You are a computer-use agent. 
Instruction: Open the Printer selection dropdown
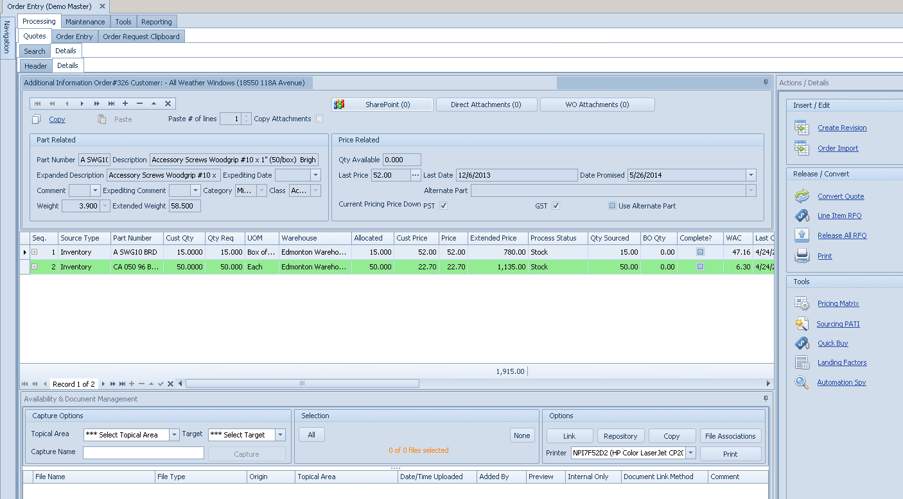[x=690, y=452]
